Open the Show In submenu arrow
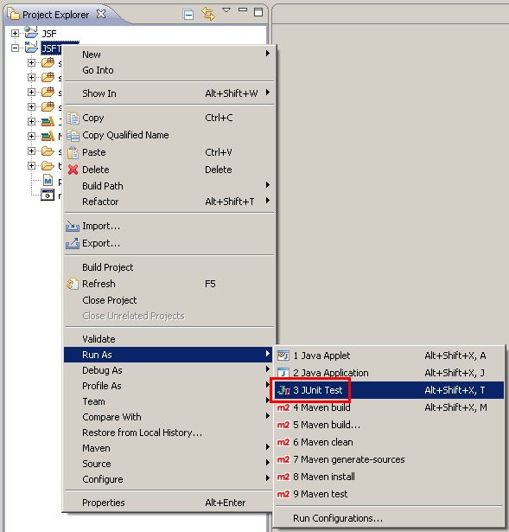Viewport: 509px width, 532px height. point(268,93)
